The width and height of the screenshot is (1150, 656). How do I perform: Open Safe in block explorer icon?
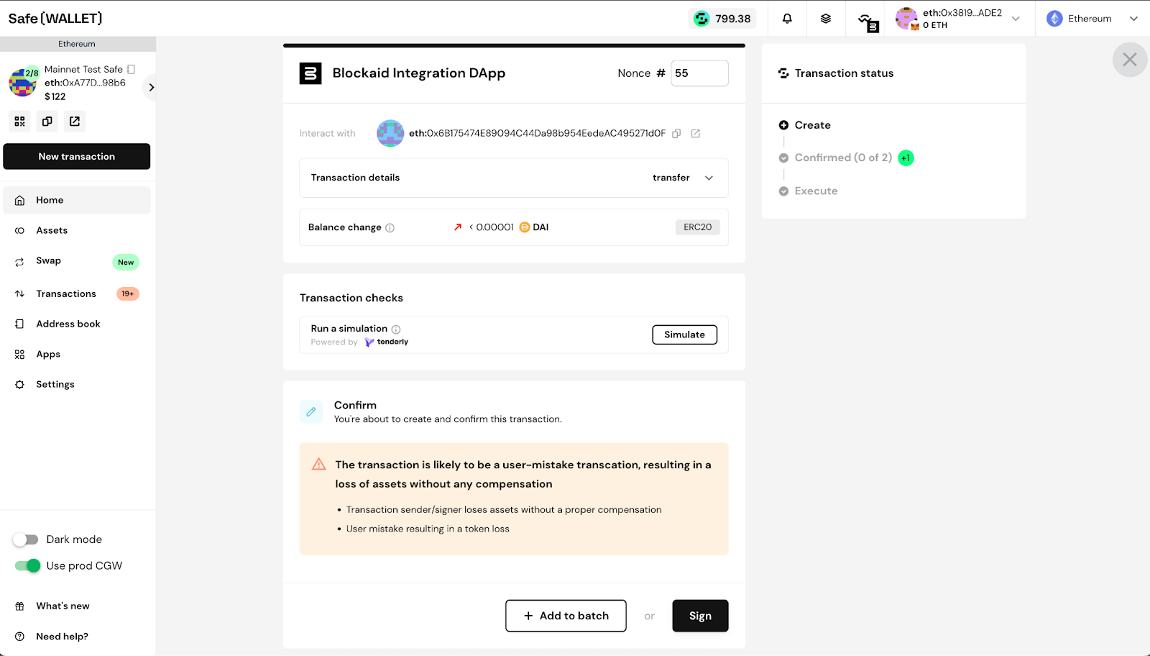(75, 122)
